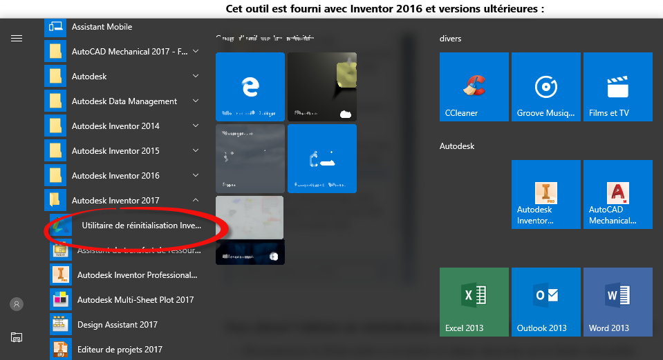Select the divers group header
The image size is (663, 360).
point(450,39)
